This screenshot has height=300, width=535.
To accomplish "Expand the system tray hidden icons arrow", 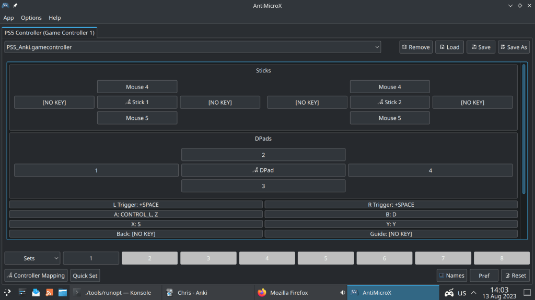I will [473, 293].
